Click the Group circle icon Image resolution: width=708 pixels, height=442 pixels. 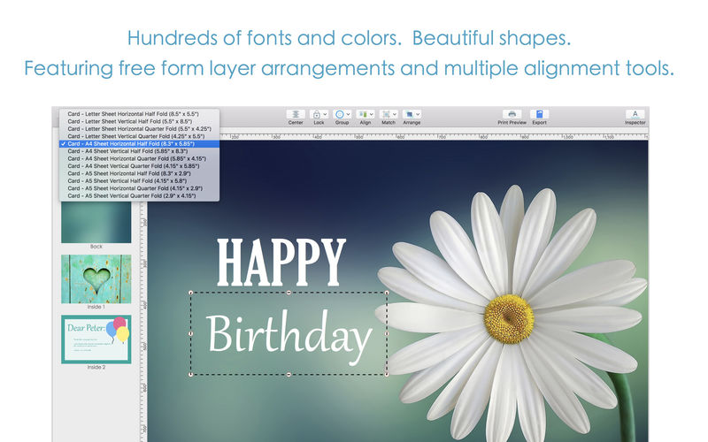click(x=340, y=114)
